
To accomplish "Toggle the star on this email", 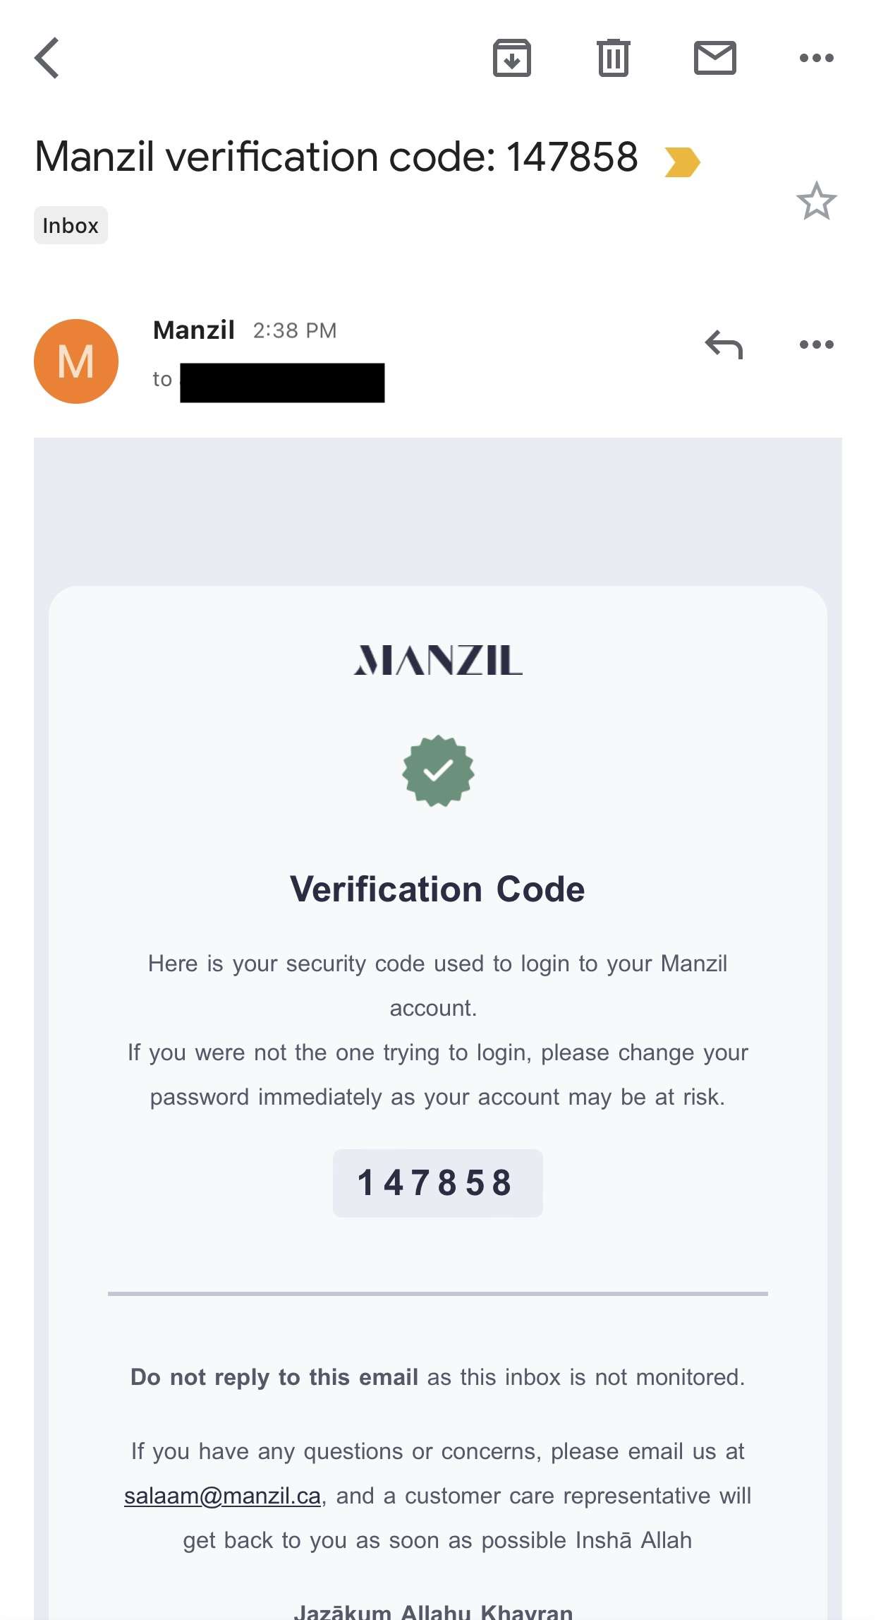I will [816, 201].
